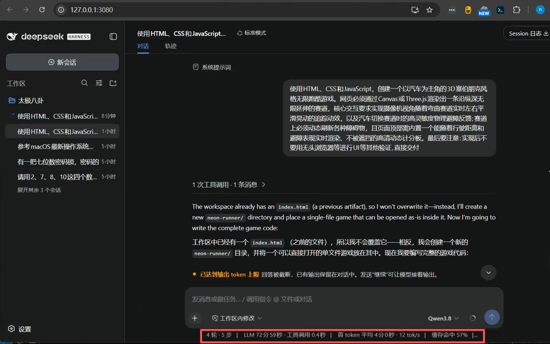Open the browser profile avatar
Image resolution: width=550 pixels, height=344 pixels.
point(540,10)
